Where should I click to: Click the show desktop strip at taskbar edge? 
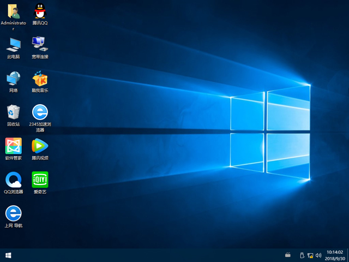tap(347, 255)
